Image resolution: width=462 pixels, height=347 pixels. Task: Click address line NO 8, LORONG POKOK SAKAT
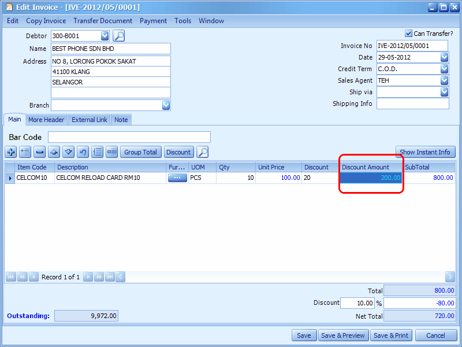pos(111,61)
